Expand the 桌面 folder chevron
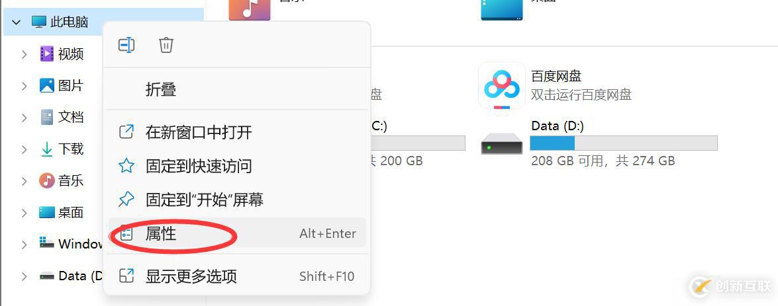The image size is (778, 306). pos(24,213)
